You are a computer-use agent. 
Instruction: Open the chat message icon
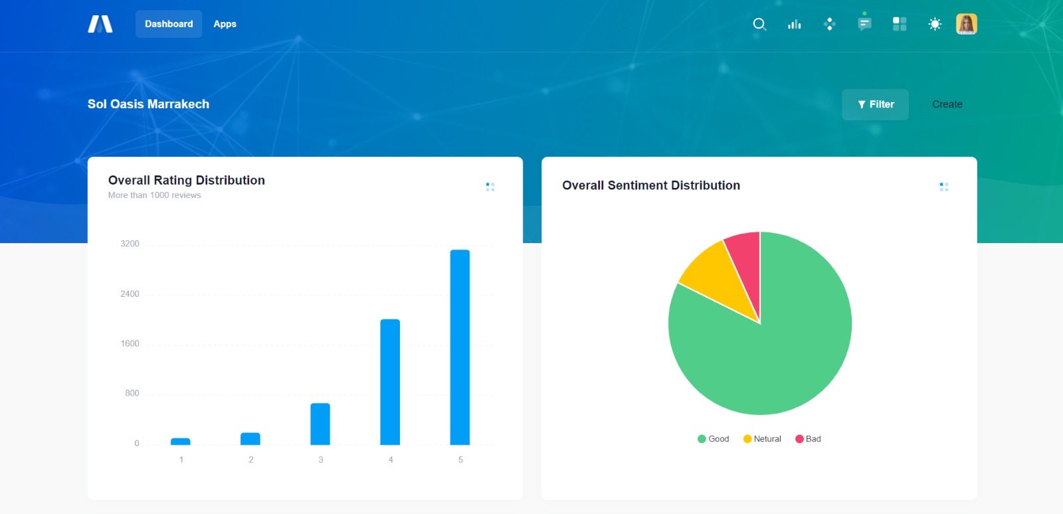pyautogui.click(x=864, y=24)
